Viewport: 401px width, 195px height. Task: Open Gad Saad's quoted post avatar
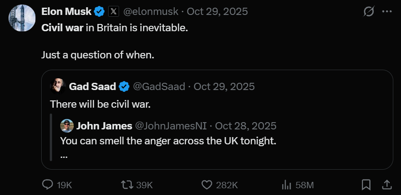[58, 86]
